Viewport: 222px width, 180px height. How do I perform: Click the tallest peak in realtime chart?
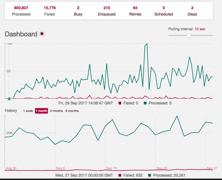point(147,44)
